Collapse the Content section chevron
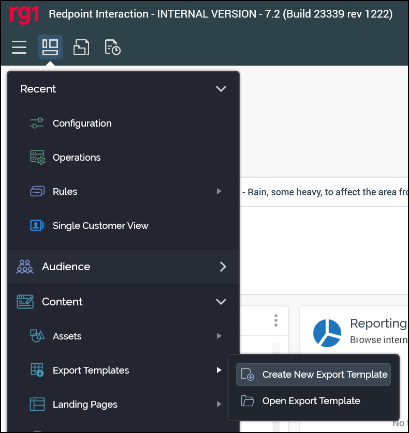The width and height of the screenshot is (409, 433). pos(221,302)
